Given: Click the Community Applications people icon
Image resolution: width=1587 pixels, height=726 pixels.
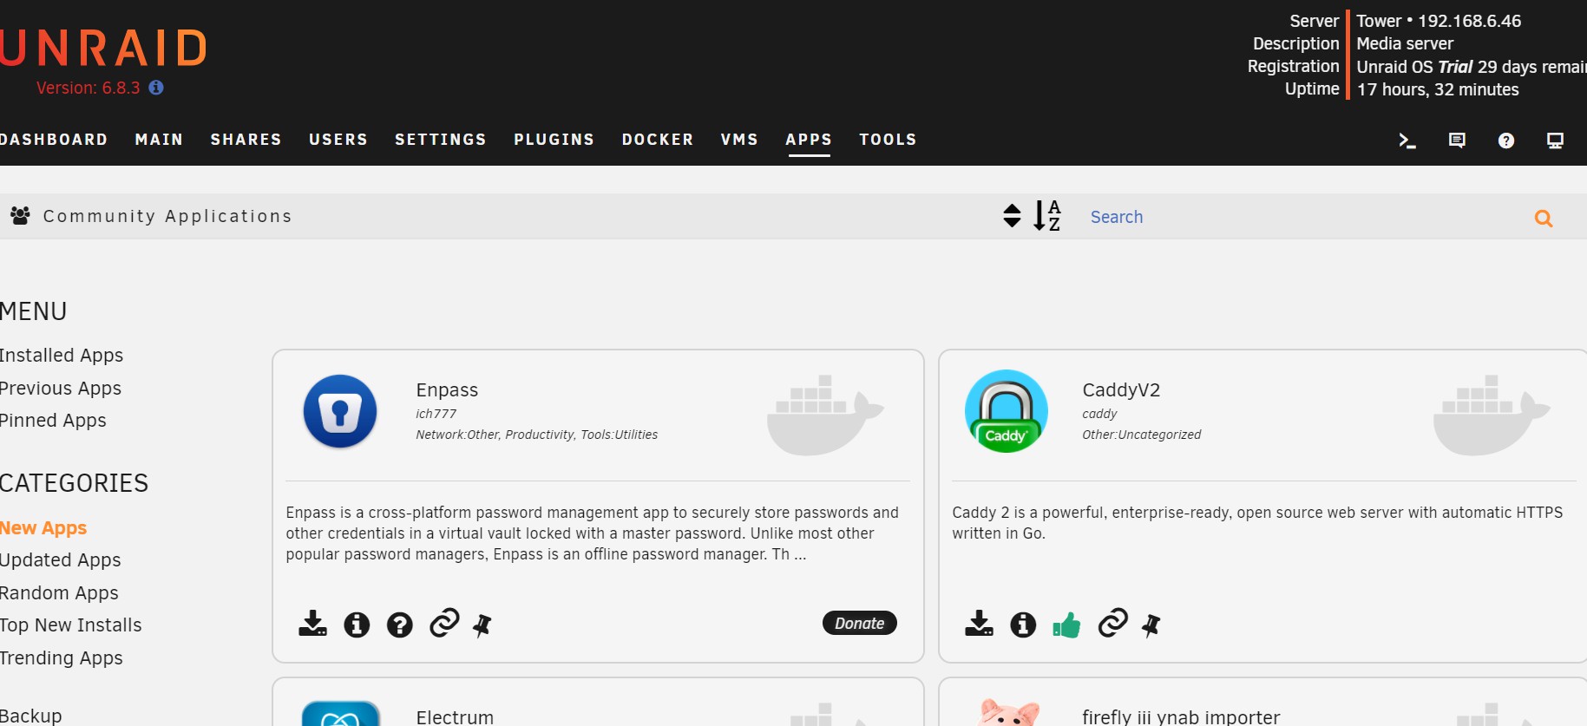Looking at the screenshot, I should coord(20,215).
